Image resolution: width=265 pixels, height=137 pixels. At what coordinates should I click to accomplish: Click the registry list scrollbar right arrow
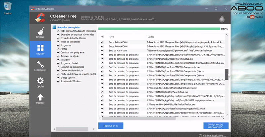pos(94,129)
